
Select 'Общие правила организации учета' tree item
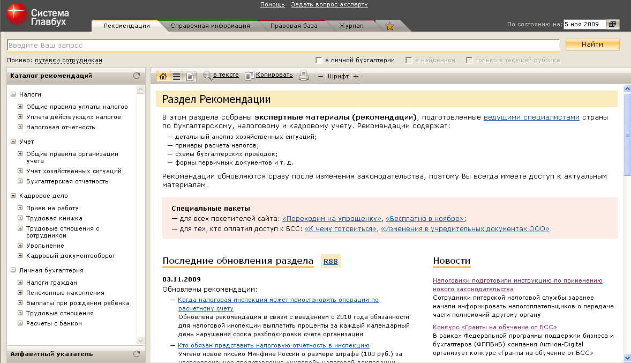click(72, 157)
